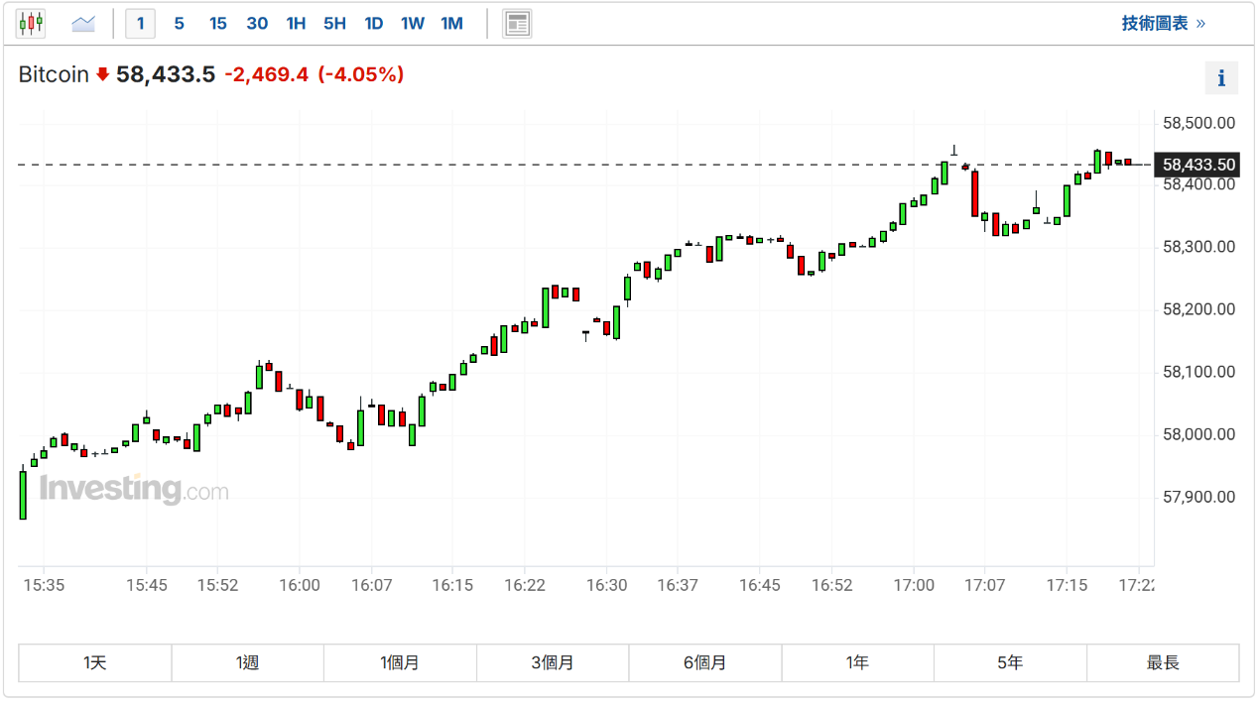Switch to the 1個月 range tab
Viewport: 1260px width, 704px height.
(400, 662)
